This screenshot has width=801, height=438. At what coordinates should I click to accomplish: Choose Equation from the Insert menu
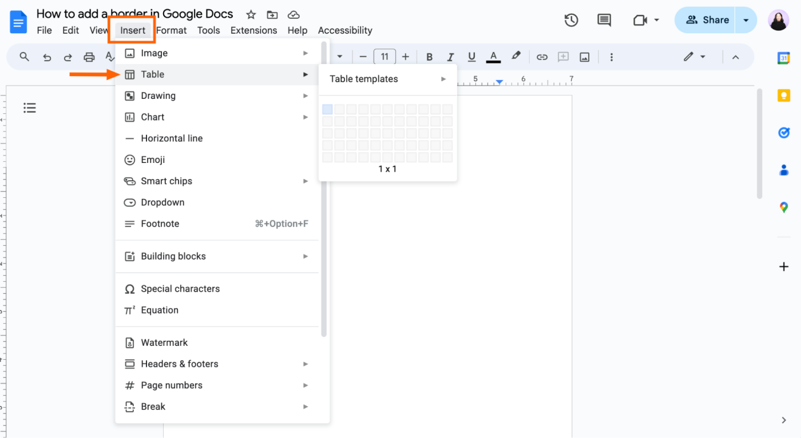(217, 310)
